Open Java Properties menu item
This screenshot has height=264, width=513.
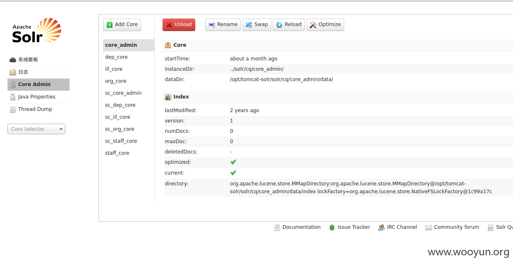coord(38,97)
